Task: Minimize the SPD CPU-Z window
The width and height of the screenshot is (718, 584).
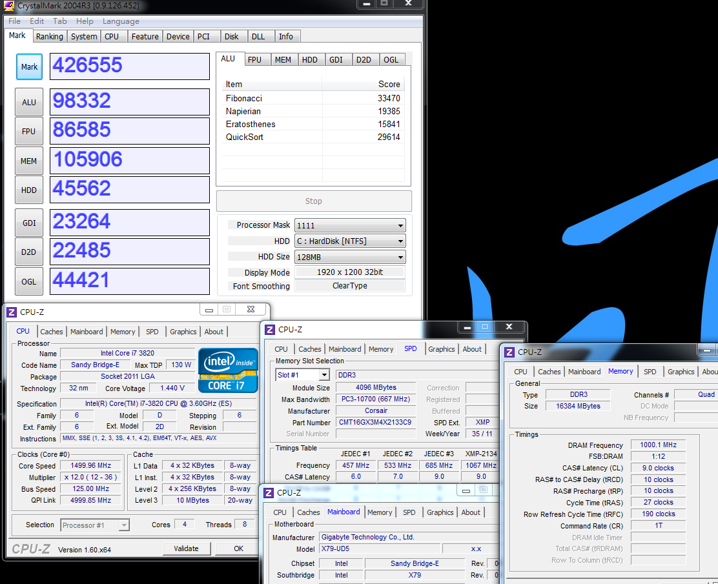Action: pyautogui.click(x=467, y=327)
